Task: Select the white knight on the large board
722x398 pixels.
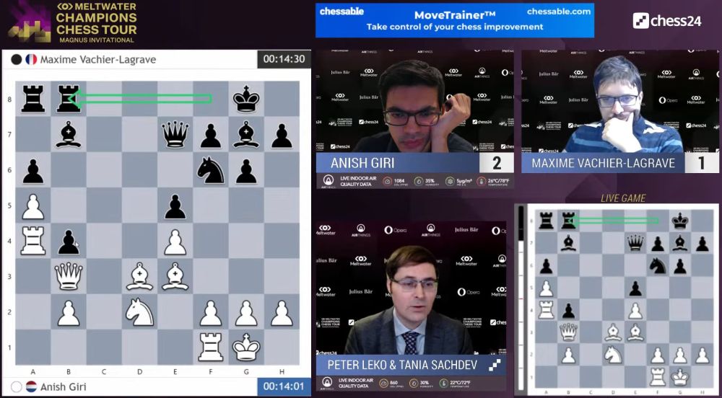Action: point(139,311)
